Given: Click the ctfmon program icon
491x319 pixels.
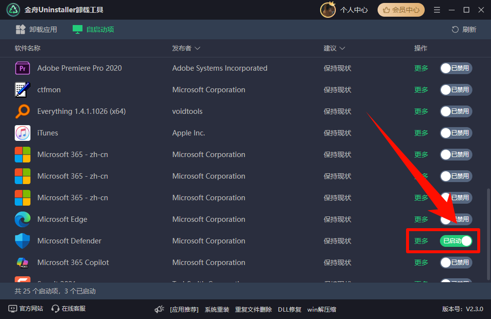Looking at the screenshot, I should click(23, 90).
